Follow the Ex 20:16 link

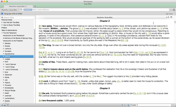[x=78, y=52]
